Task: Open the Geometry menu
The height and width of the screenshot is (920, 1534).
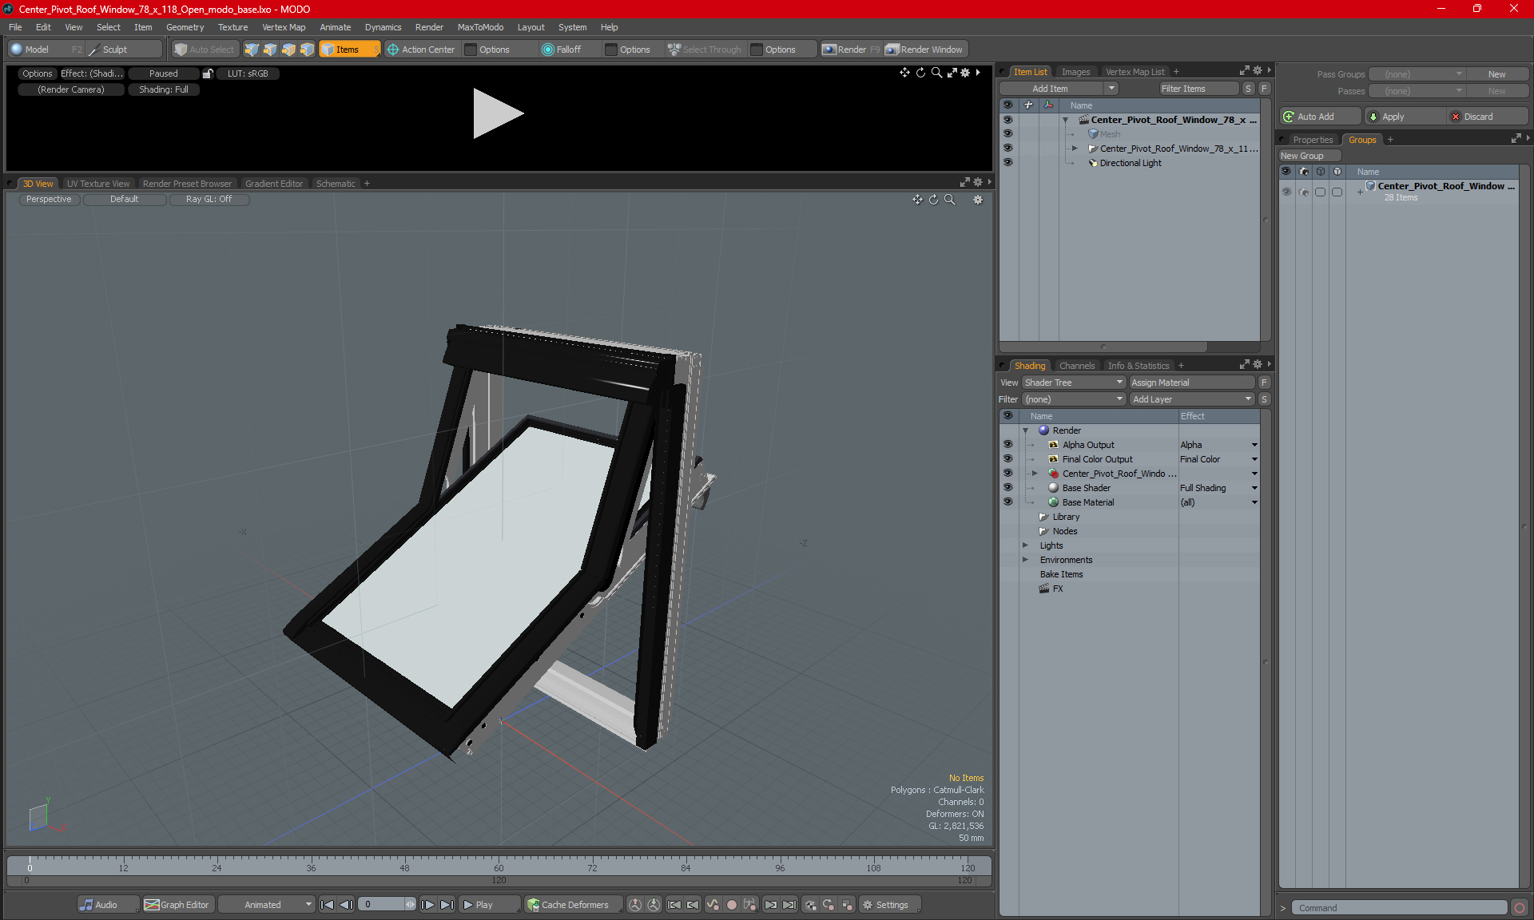Action: tap(185, 27)
